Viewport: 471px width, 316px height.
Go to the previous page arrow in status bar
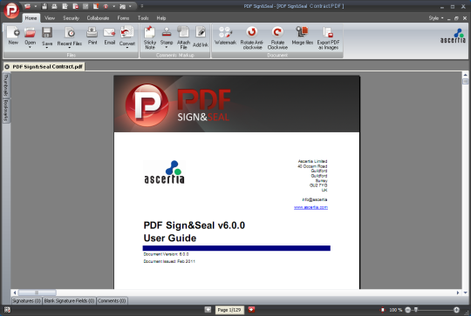coord(208,310)
